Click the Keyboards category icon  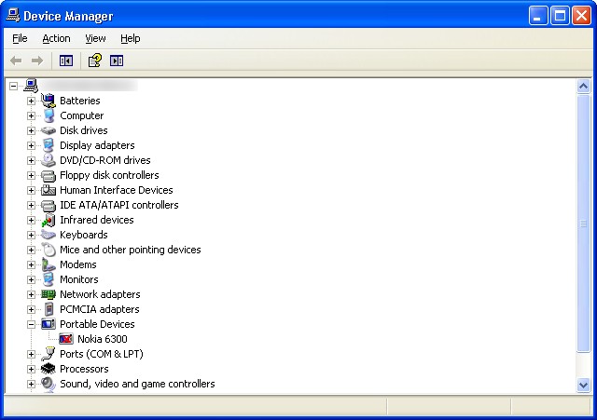click(49, 235)
